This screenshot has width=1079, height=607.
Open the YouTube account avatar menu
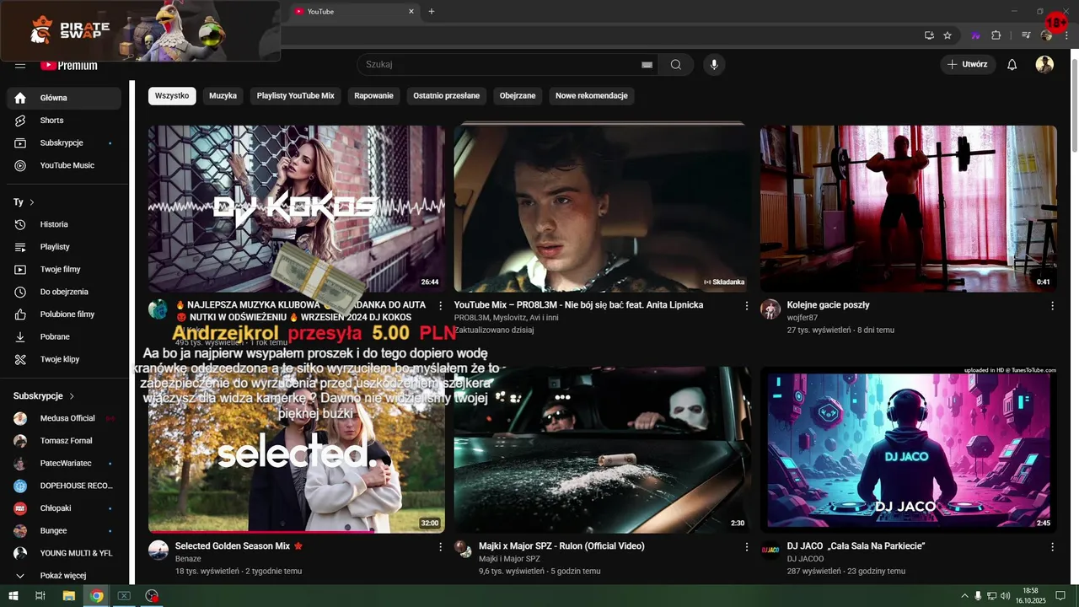click(x=1044, y=65)
